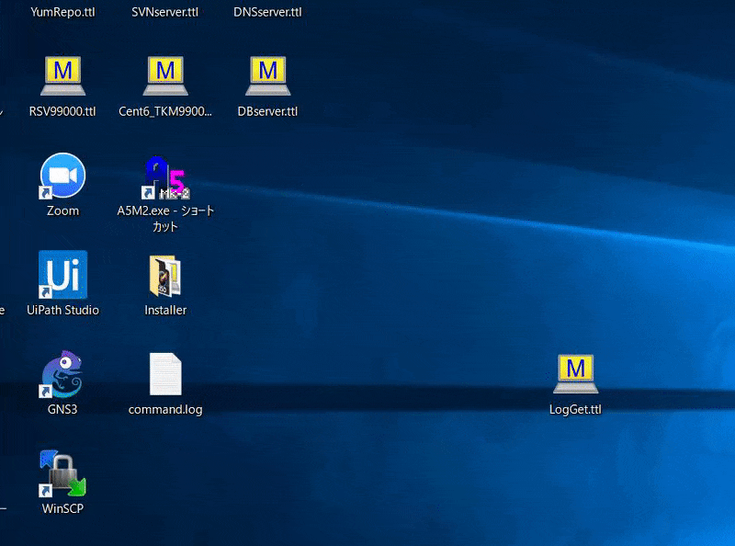Screen dimensions: 735x546
Task: Click the Zoom shortcut icon
Action: [x=62, y=176]
